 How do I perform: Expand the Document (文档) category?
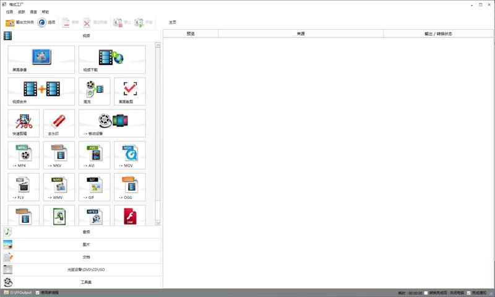coord(82,257)
